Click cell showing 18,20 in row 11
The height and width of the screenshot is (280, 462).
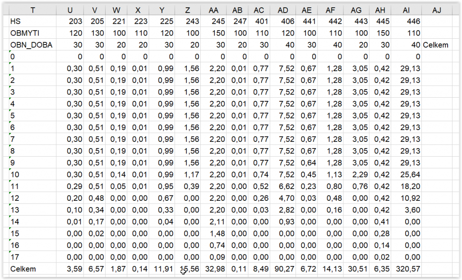(407, 186)
